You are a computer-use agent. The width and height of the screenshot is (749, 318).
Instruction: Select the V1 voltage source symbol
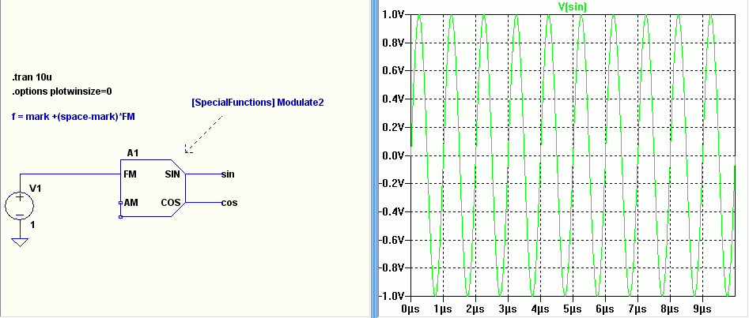tap(20, 207)
